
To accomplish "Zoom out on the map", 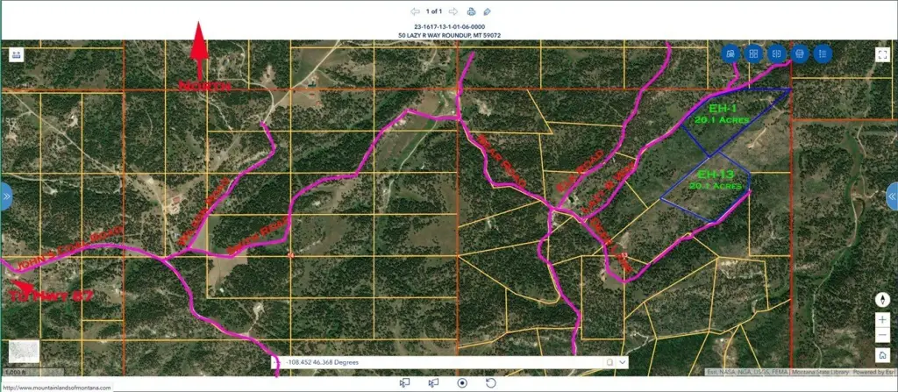I will (x=883, y=336).
